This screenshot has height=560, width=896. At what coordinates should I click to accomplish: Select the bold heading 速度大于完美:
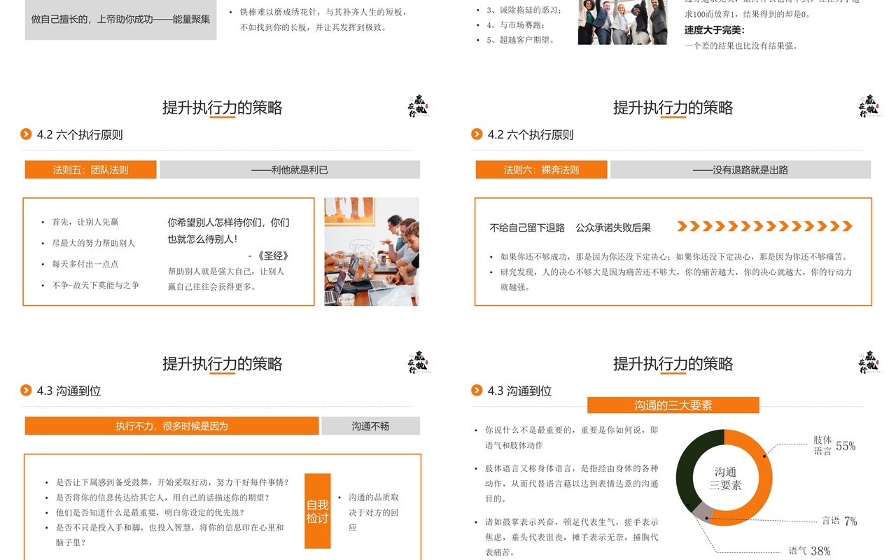715,29
